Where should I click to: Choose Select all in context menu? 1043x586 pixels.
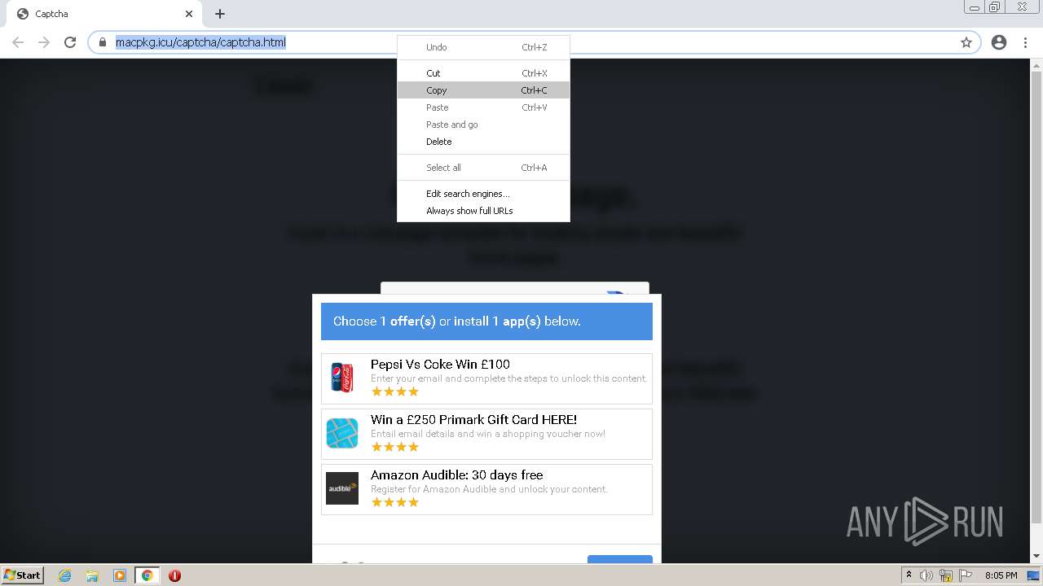pos(483,168)
